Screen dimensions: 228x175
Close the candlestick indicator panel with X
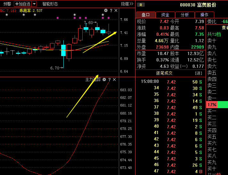(x=116, y=11)
